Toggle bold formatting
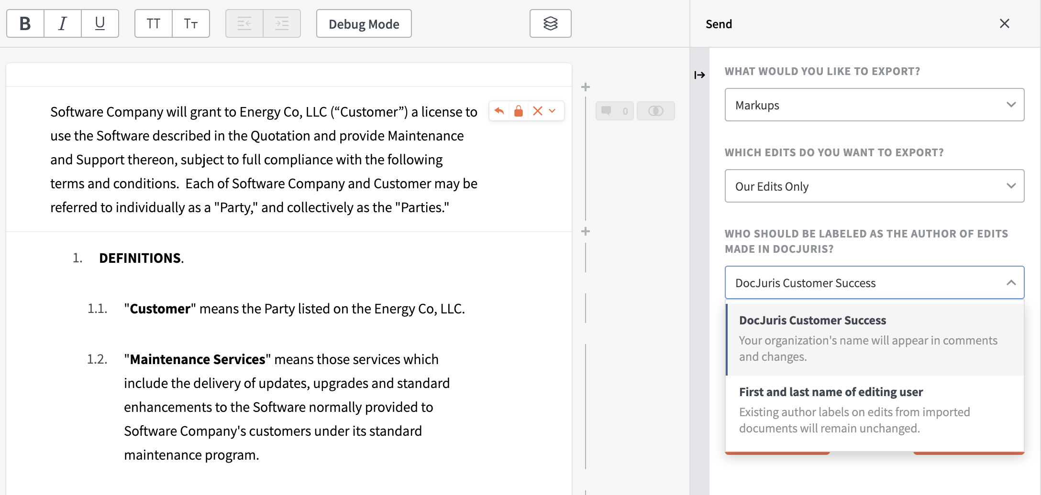The height and width of the screenshot is (495, 1041). click(x=25, y=23)
